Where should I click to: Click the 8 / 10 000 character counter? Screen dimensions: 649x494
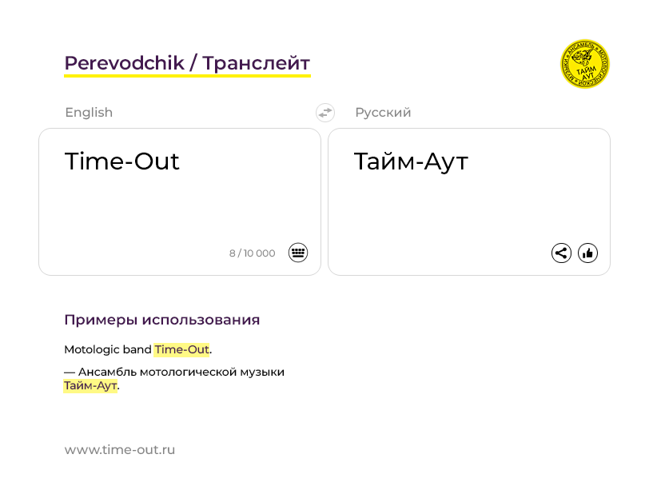click(252, 253)
